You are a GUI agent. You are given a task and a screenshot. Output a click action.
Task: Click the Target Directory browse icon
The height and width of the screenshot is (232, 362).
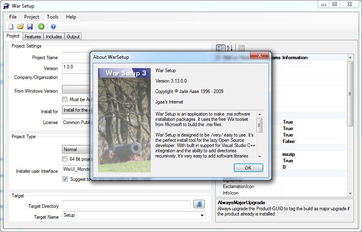(199, 204)
